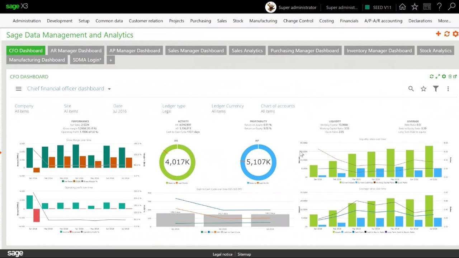Open the hamburger menu beside Chief financial officer dashboard

[x=19, y=89]
